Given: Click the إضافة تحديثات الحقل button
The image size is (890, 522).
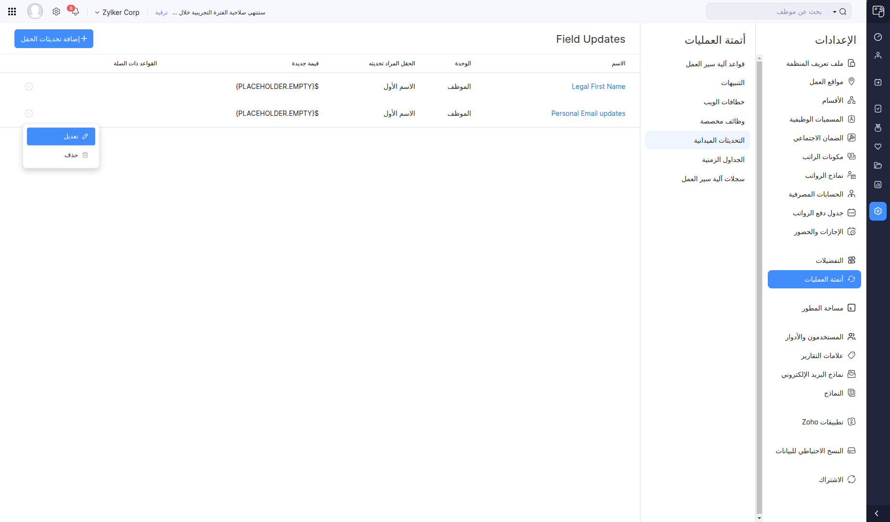Looking at the screenshot, I should click(x=54, y=39).
